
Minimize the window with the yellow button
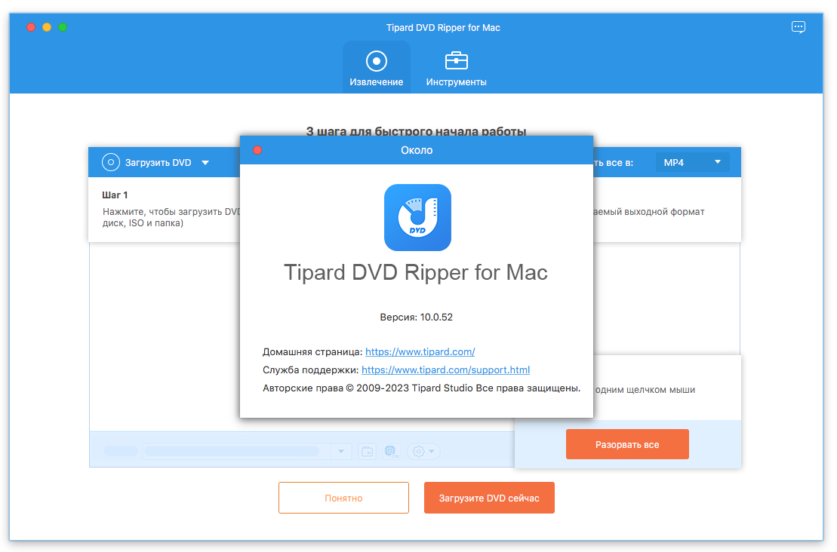coord(47,27)
